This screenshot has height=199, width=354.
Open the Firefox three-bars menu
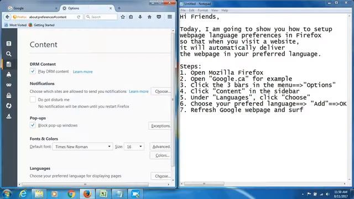[x=170, y=17]
